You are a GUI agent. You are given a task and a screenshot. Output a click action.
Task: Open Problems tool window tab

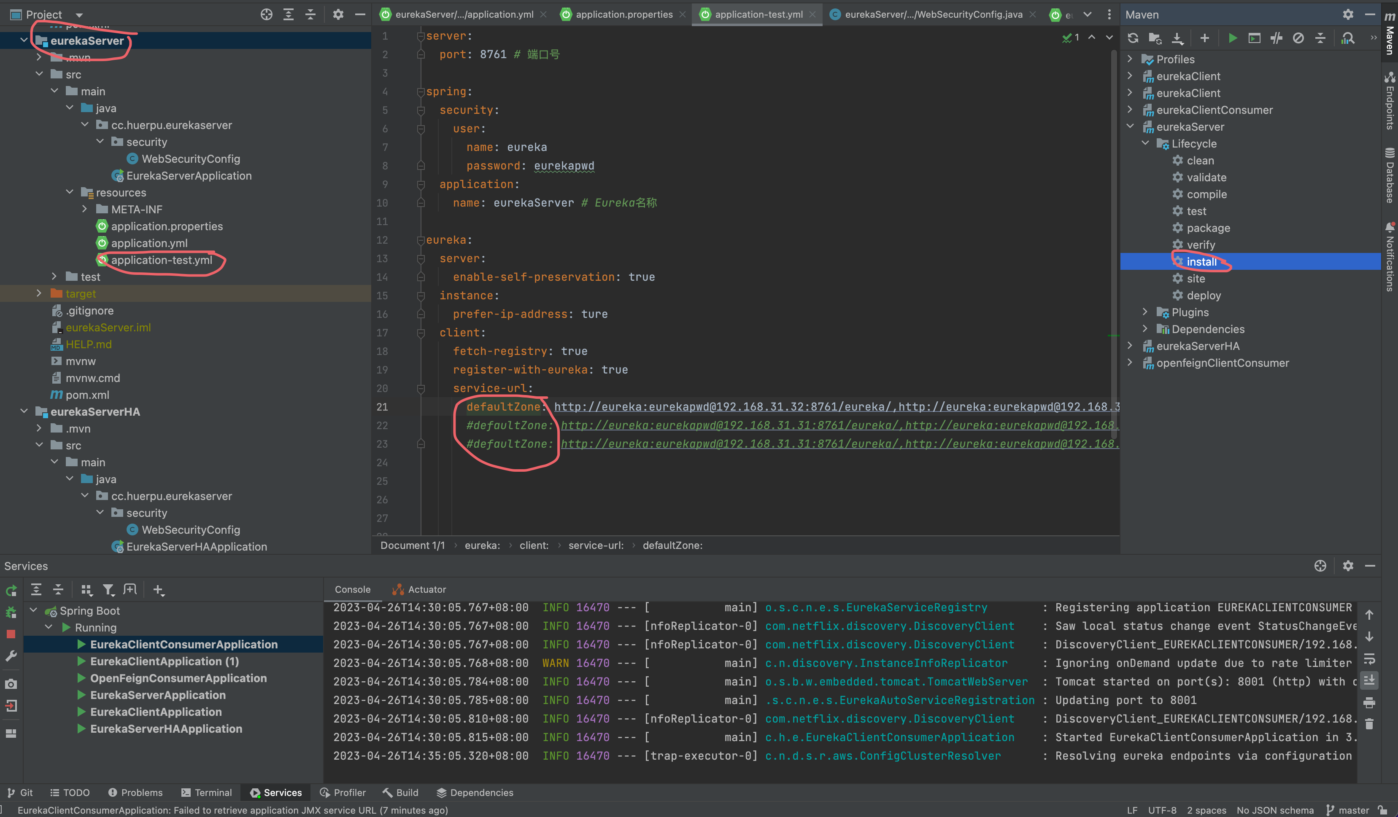135,793
